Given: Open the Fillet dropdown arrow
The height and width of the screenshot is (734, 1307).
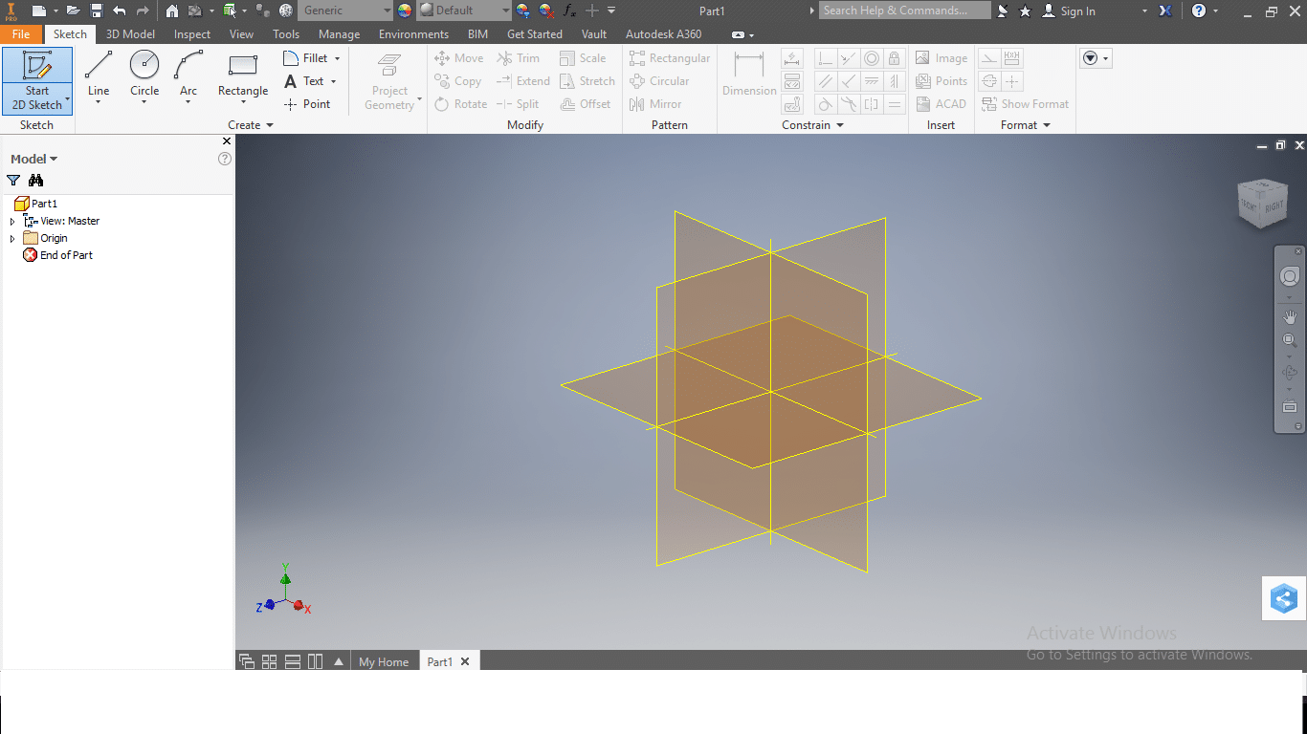Looking at the screenshot, I should click(x=337, y=58).
